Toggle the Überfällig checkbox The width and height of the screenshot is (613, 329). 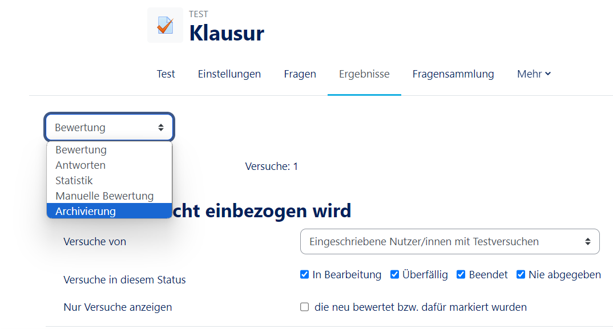394,275
